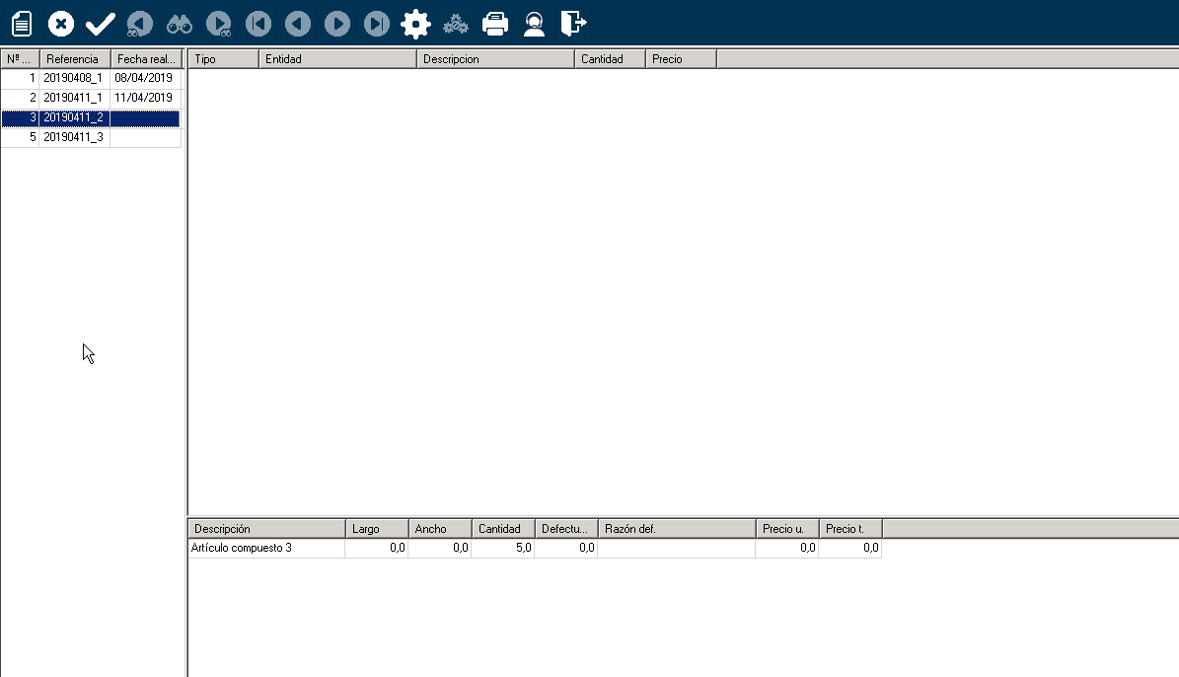Click the Precio u. column header
This screenshot has height=677, width=1179.
pyautogui.click(x=786, y=529)
